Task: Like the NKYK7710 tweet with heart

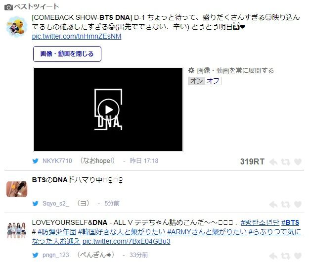Action: [298, 162]
